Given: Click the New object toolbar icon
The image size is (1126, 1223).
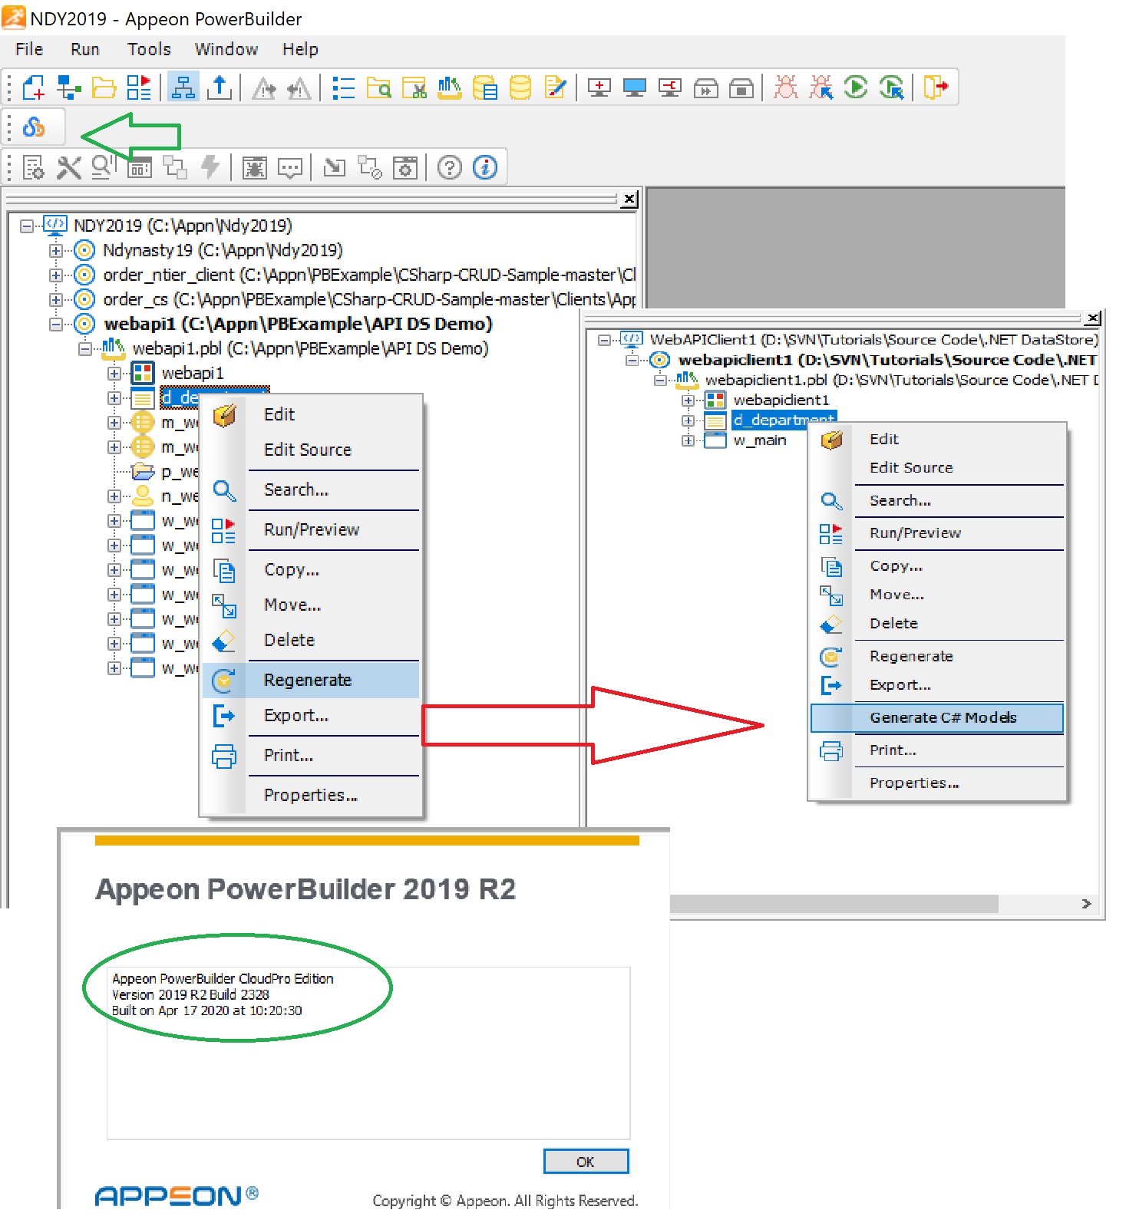Looking at the screenshot, I should coord(33,87).
